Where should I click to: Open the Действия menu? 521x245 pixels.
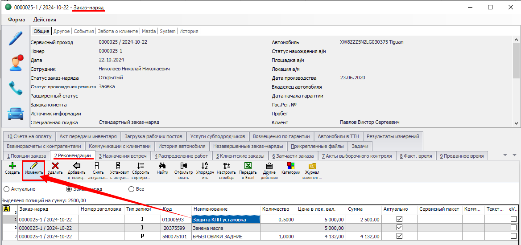(45, 20)
